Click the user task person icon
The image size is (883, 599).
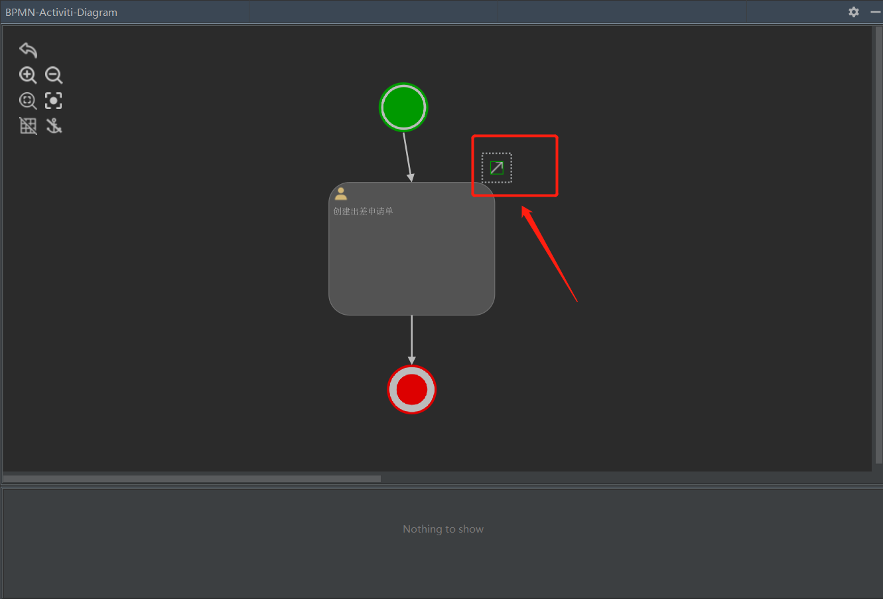point(341,194)
